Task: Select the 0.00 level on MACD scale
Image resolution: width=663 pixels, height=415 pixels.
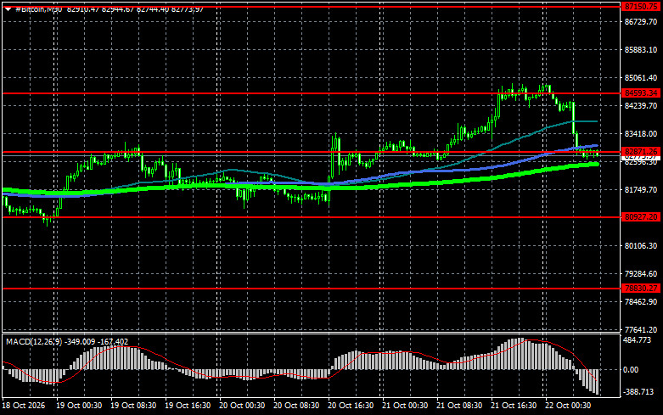Action: 631,370
